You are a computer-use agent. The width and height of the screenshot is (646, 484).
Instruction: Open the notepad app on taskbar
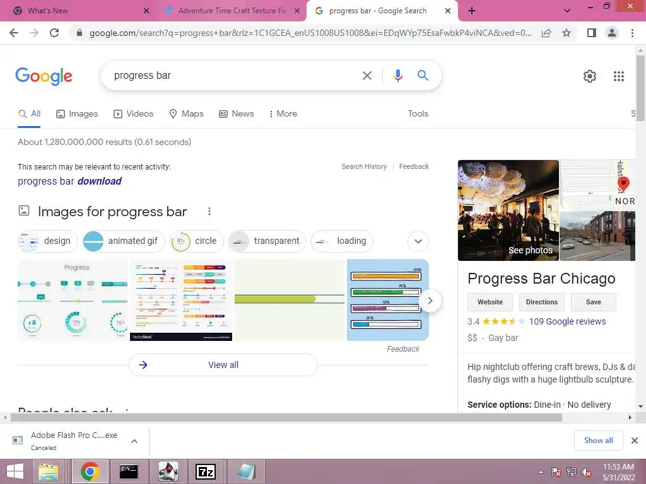(246, 471)
